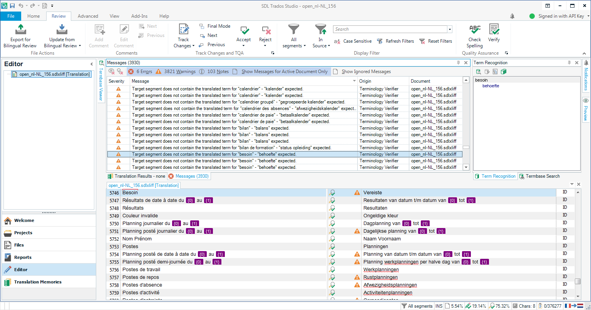This screenshot has height=310, width=591.
Task: Open the File menu
Action: click(x=11, y=16)
